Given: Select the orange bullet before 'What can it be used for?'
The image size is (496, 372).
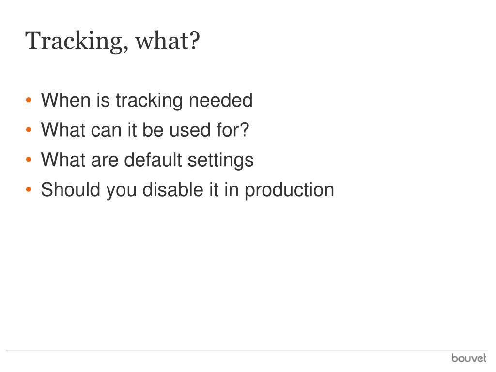Looking at the screenshot, I should [29, 130].
